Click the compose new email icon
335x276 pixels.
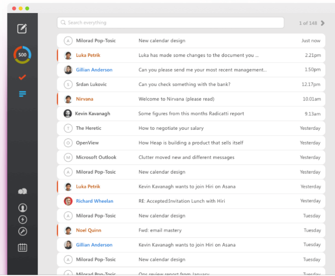click(22, 29)
